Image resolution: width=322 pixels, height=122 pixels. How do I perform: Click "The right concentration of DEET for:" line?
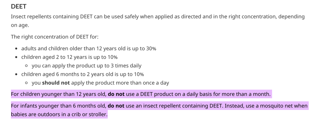tap(55, 37)
